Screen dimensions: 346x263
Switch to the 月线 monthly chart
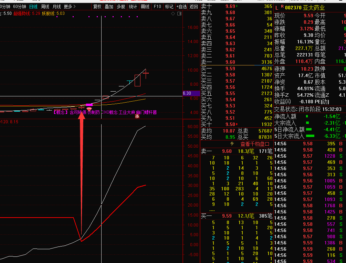[57, 7]
